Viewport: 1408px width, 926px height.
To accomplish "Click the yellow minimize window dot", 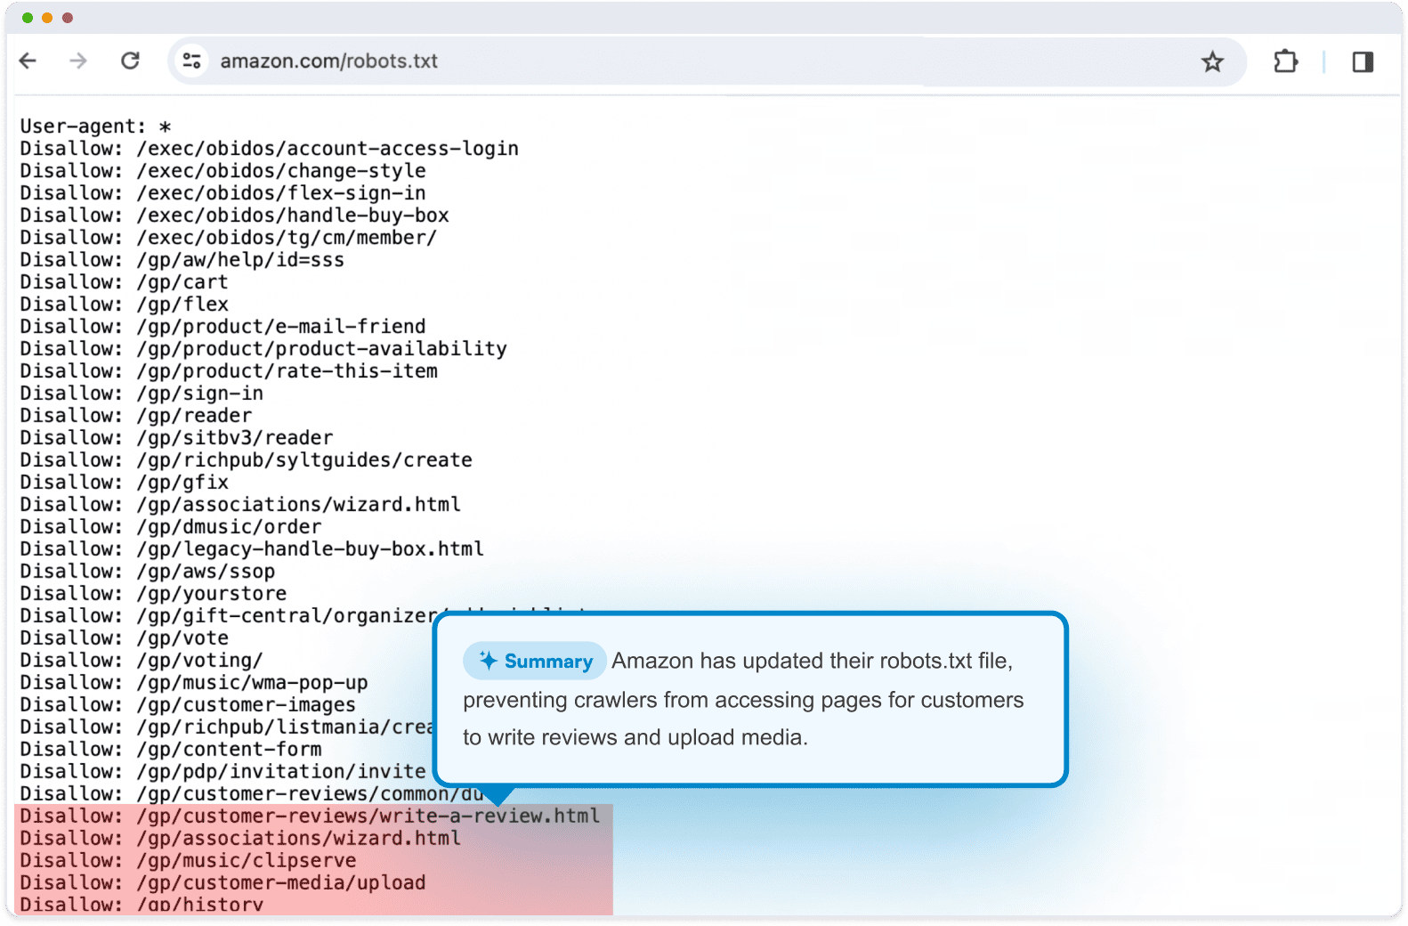I will pyautogui.click(x=47, y=18).
